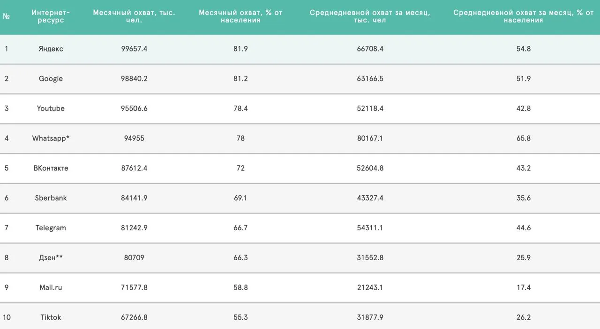Screen dimensions: 600x329
Task: Click daily reach 31552.8 for Дзен
Action: pyautogui.click(x=370, y=258)
